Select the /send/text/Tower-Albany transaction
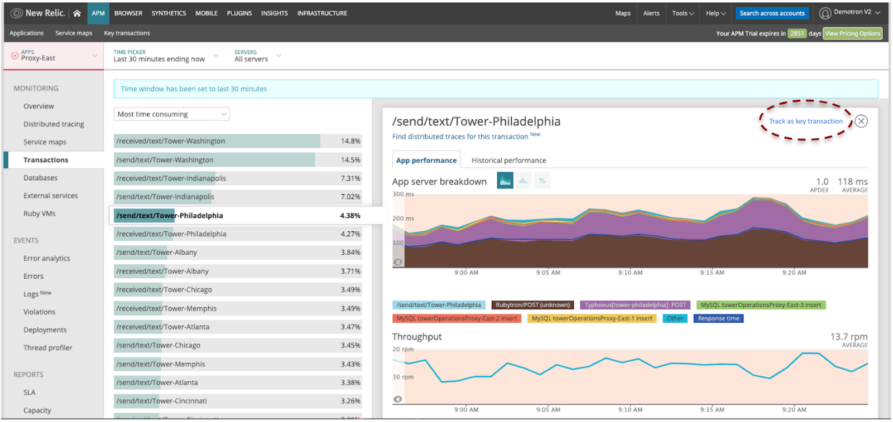This screenshot has height=422, width=893. pyautogui.click(x=238, y=253)
